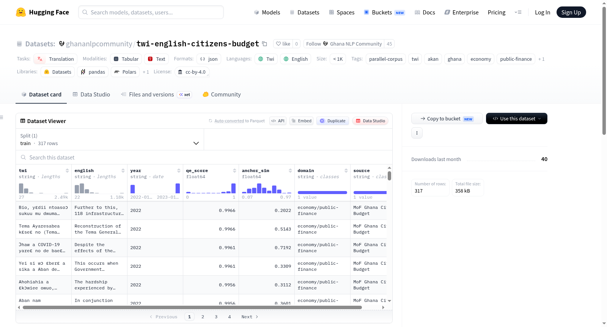Click the page's vertical scrollbar
Viewport: 607px width, 327px height.
click(x=604, y=70)
